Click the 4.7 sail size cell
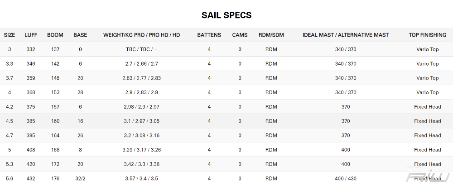This screenshot has width=453, height=190. [10, 135]
